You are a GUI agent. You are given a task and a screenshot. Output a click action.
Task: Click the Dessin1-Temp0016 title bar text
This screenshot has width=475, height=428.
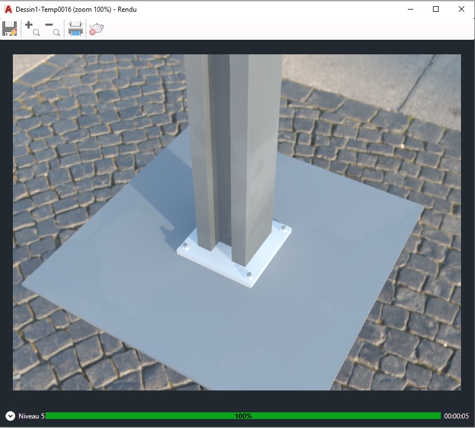(x=76, y=9)
